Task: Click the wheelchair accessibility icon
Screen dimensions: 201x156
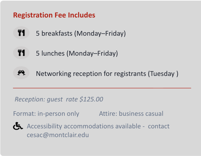Action: [18, 126]
